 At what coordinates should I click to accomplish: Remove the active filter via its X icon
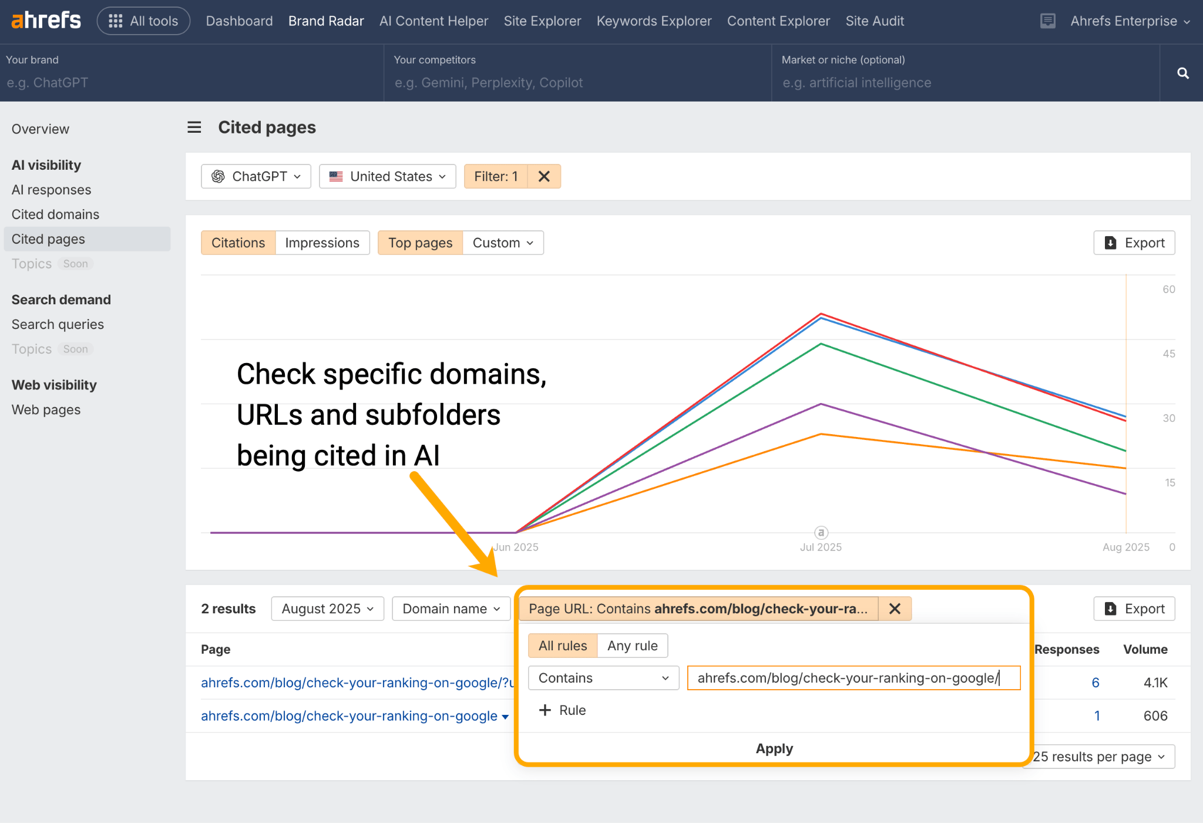543,176
